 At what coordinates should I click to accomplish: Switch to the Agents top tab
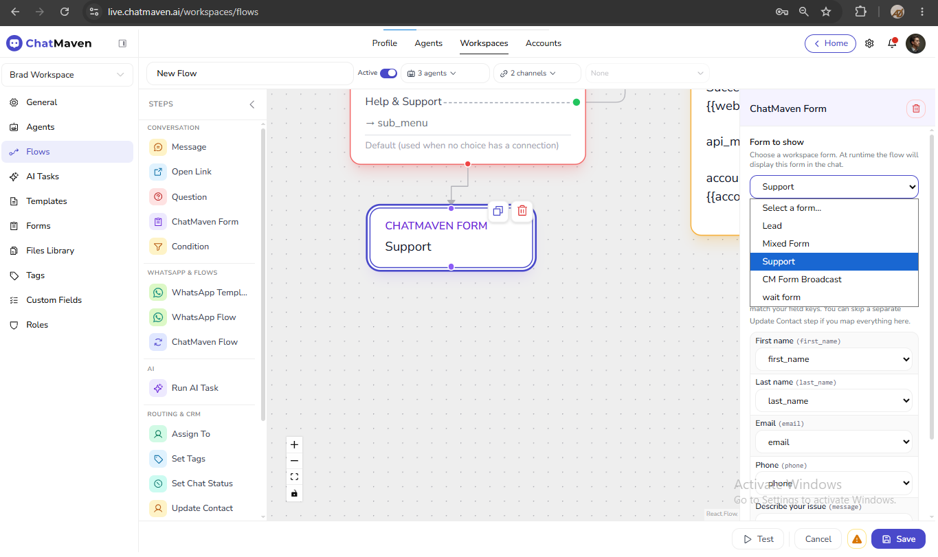pos(428,43)
